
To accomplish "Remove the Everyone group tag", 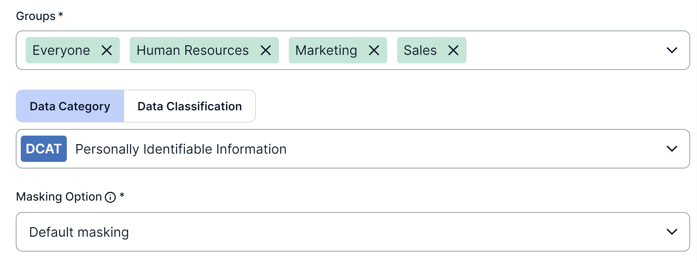I will [107, 50].
